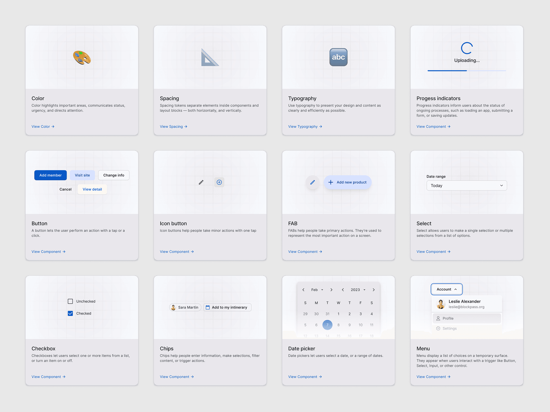Click the plus icon button

coord(219,182)
